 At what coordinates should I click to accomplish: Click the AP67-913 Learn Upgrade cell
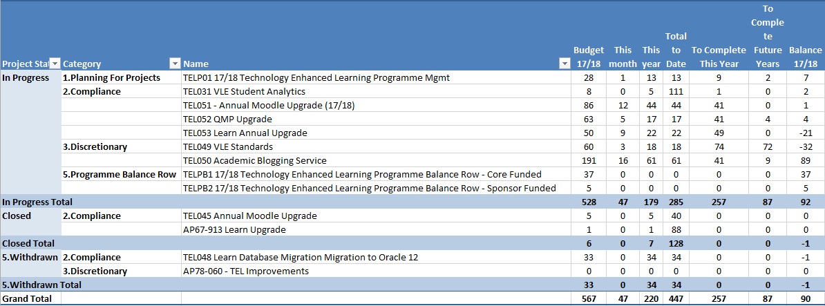coord(233,229)
